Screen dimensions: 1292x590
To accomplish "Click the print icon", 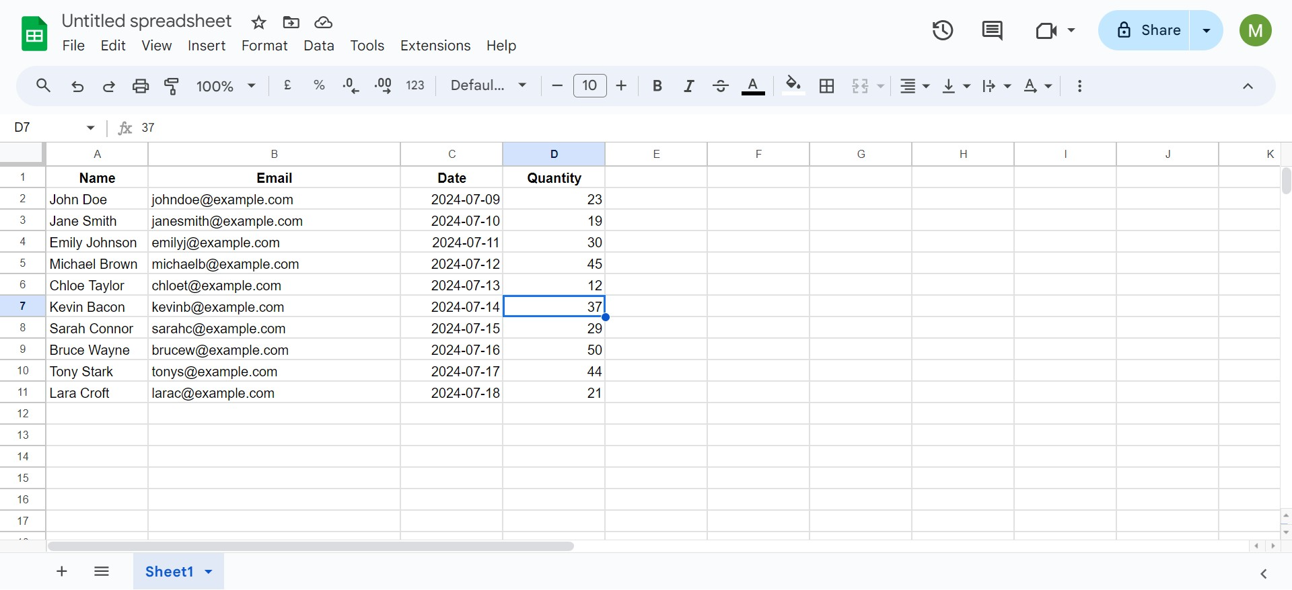I will 141,86.
